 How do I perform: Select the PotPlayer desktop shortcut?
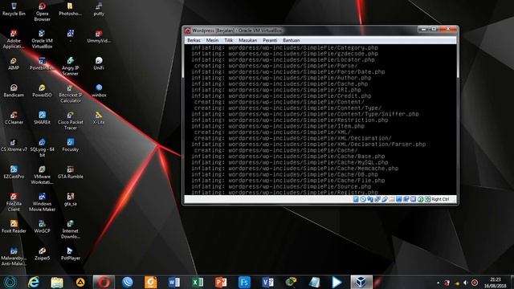[70, 254]
